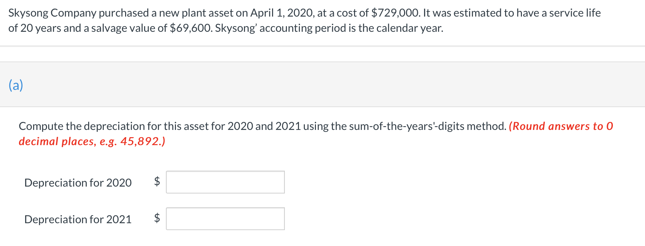The width and height of the screenshot is (645, 246).
Task: Click the "Skysong Company" name at top
Action: click(x=52, y=13)
